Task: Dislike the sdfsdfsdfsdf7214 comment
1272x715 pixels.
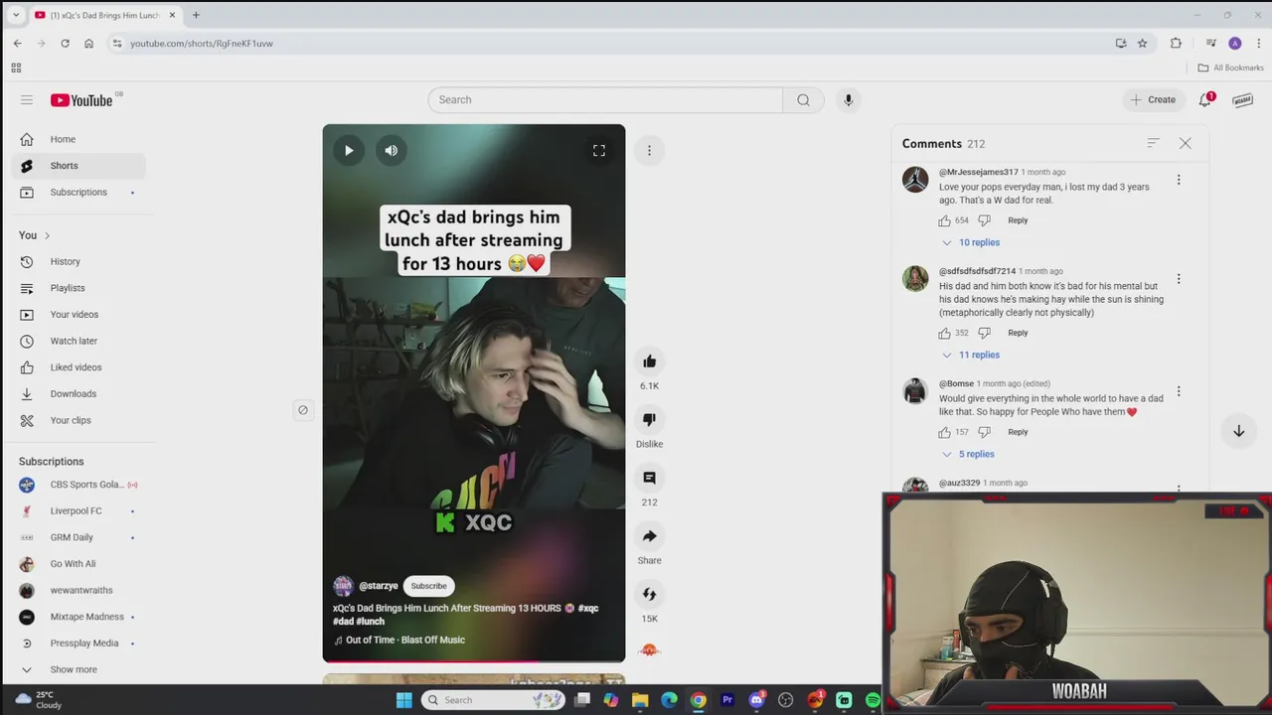Action: [x=984, y=333]
